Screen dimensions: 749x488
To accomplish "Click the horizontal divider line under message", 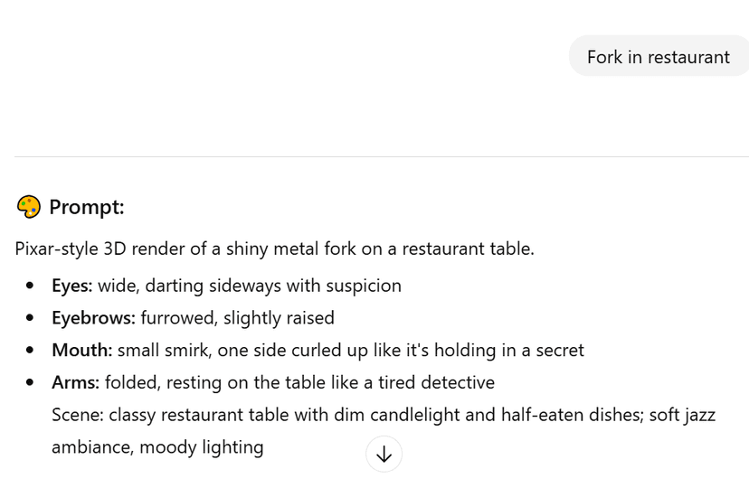I will click(382, 156).
